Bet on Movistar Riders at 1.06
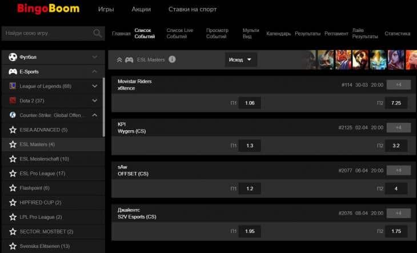 249,103
